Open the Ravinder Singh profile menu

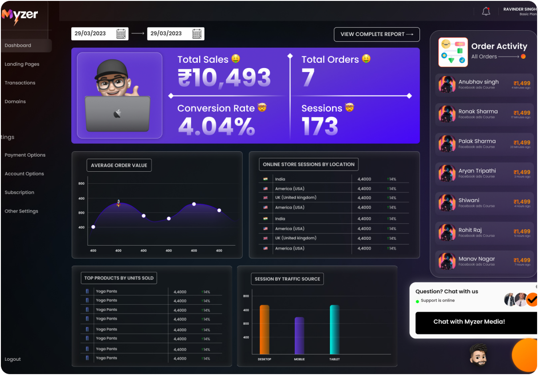click(x=519, y=12)
